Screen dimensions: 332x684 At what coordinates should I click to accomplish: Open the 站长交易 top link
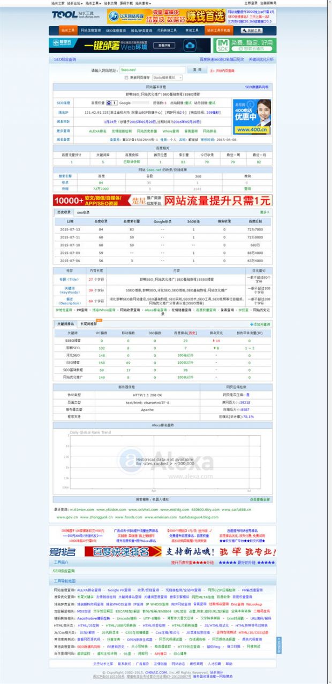[110, 3]
